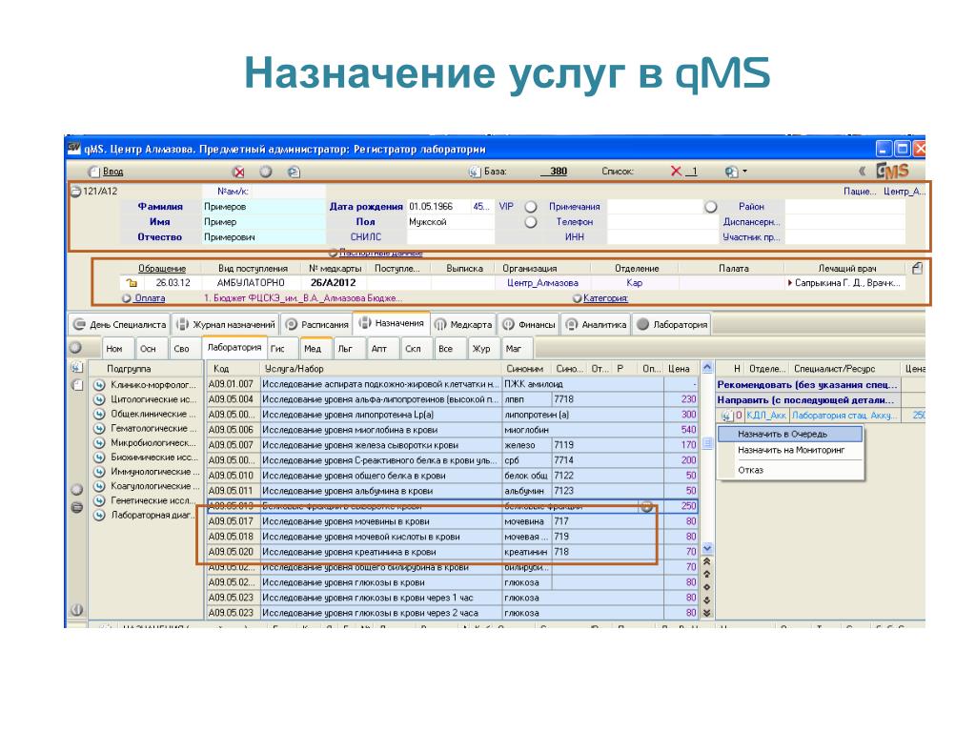Click the scroll-up arrow of services list
The height and width of the screenshot is (732, 976).
tap(707, 367)
